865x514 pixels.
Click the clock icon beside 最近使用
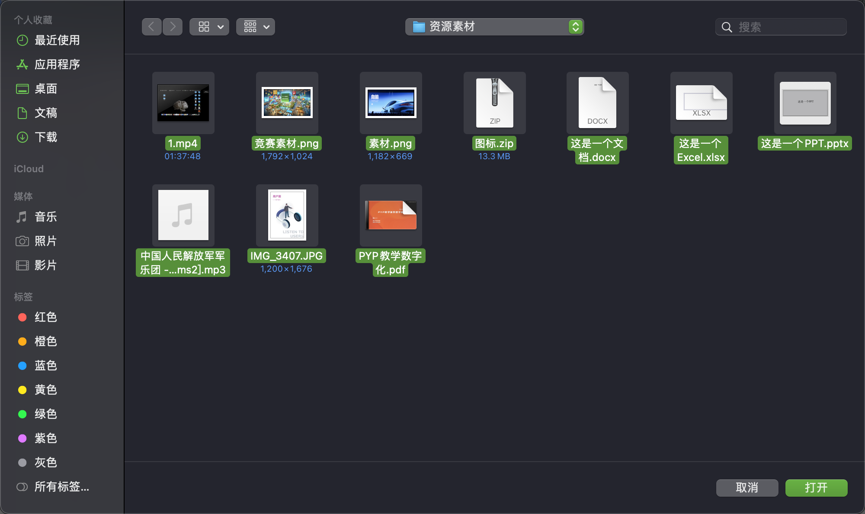point(22,40)
